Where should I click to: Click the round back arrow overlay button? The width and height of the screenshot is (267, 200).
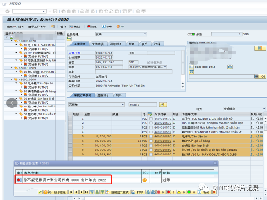(x=12, y=103)
